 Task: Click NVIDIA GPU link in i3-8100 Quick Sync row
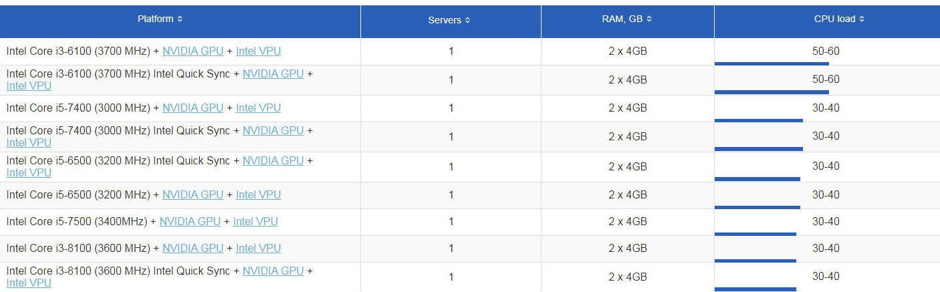pos(273,271)
